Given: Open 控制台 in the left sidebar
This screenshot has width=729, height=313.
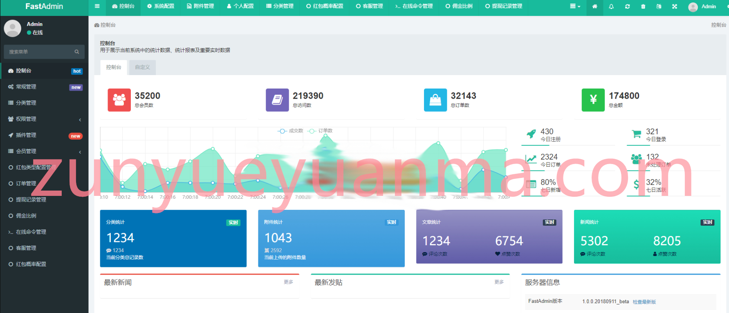Looking at the screenshot, I should click(x=44, y=71).
